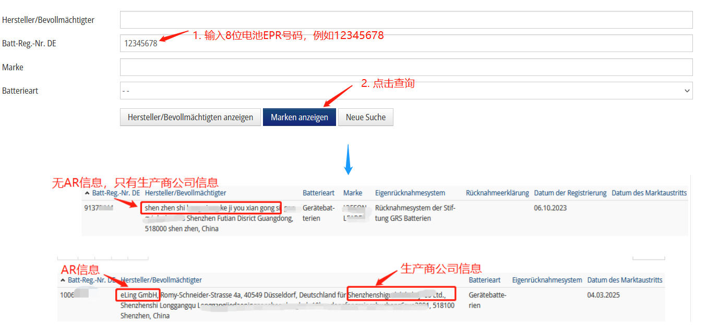Sort upper table by Batterieart column header
This screenshot has width=706, height=331.
(x=318, y=193)
